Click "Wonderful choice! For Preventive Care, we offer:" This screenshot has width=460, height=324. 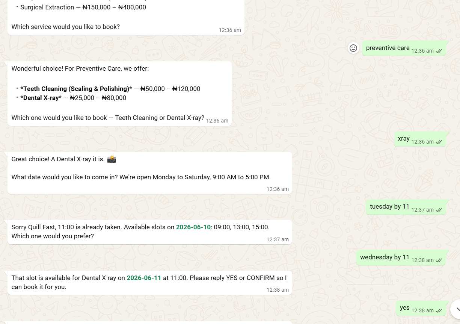point(80,69)
